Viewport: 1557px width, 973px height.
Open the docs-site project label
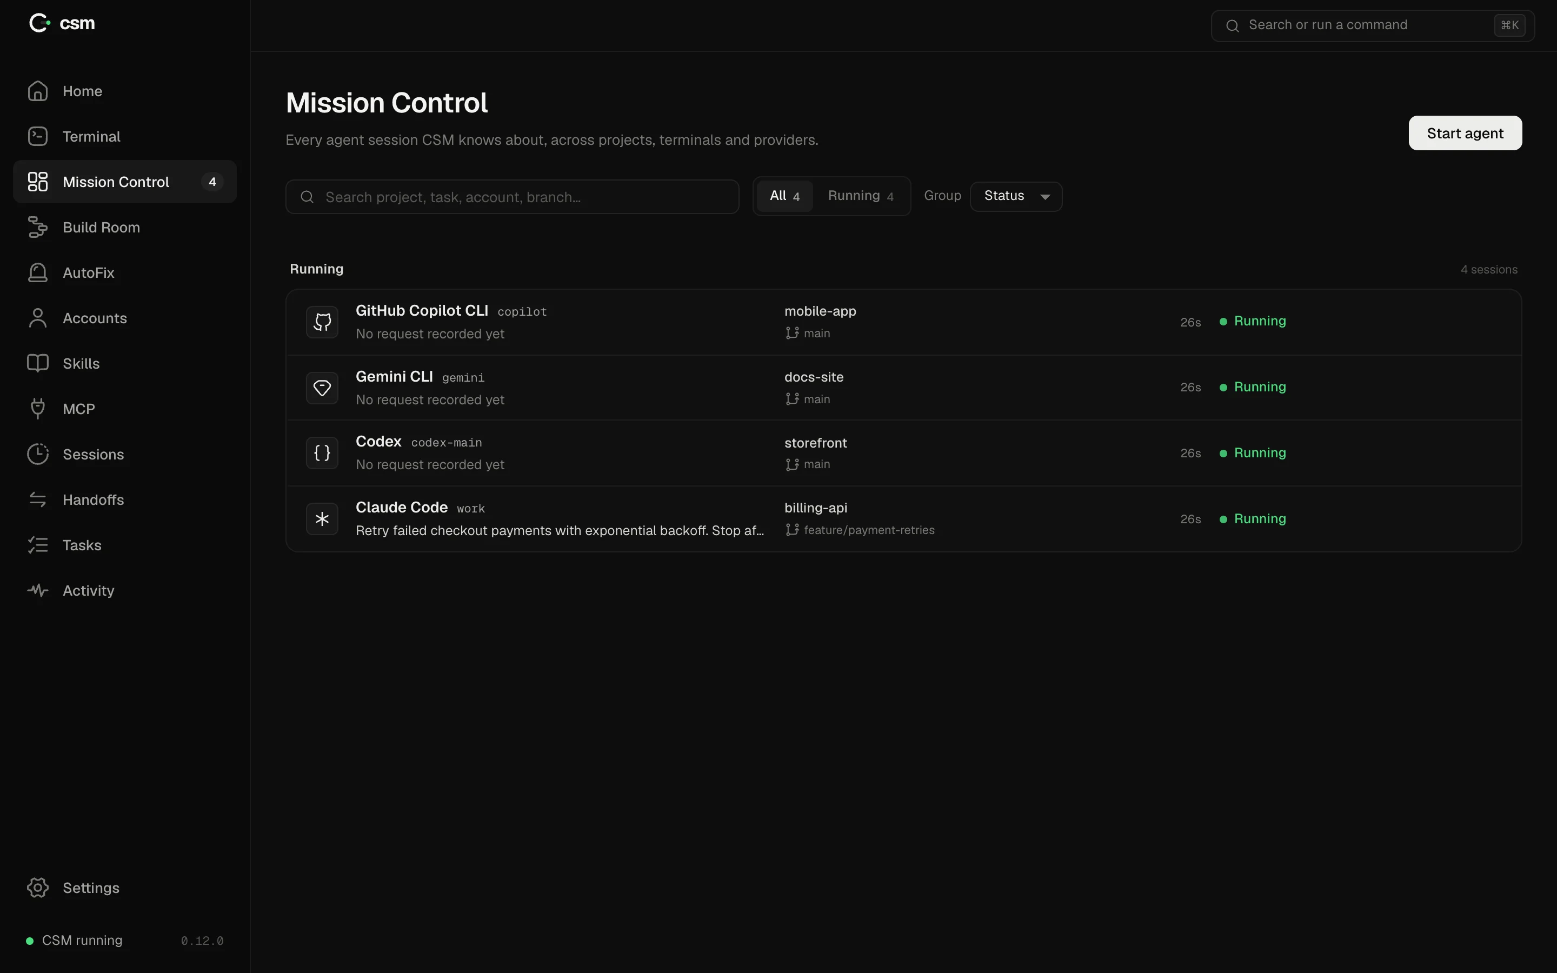point(814,377)
